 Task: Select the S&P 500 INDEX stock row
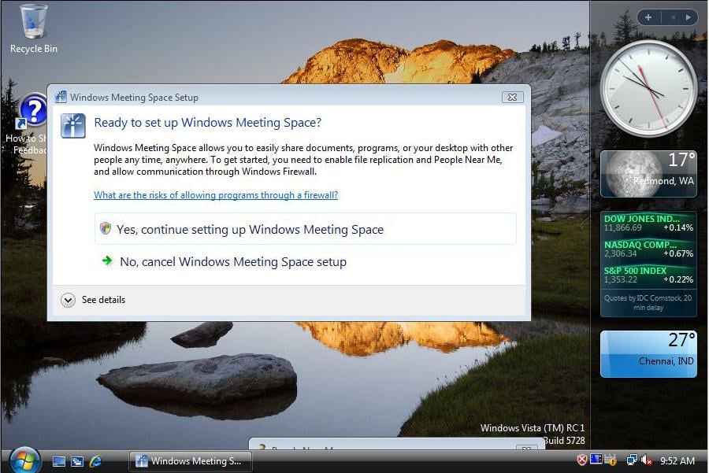tap(648, 275)
